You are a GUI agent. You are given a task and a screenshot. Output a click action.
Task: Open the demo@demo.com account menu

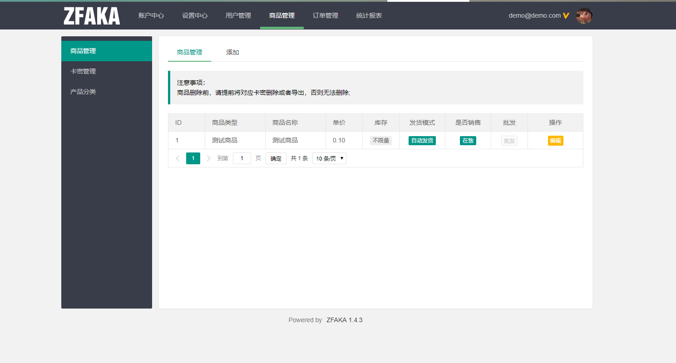coord(534,15)
